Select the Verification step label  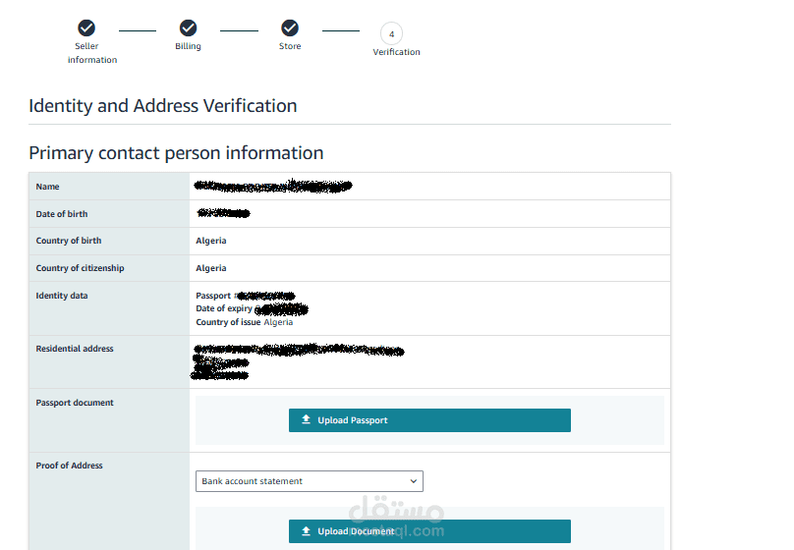click(x=396, y=52)
